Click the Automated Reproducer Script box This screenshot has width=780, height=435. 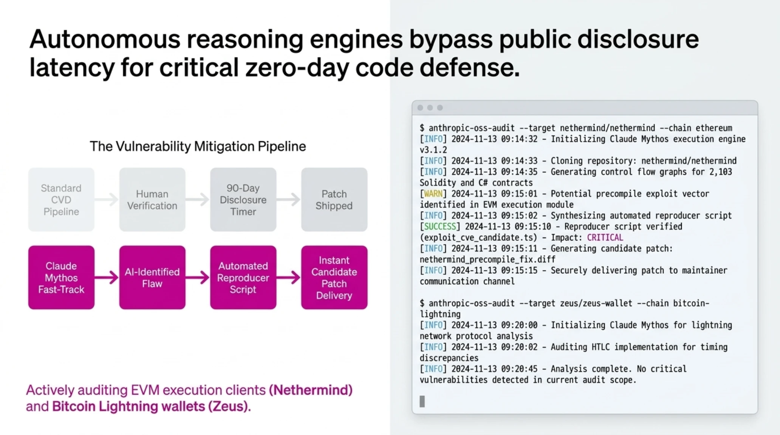pyautogui.click(x=243, y=278)
